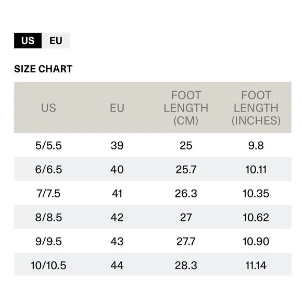The height and width of the screenshot is (302, 302).
Task: Switch to the EU size toggle
Action: coord(56,41)
